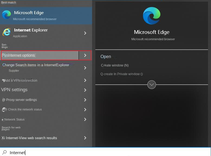This screenshot has width=211, height=156.
Task: Choose the Proxy server settings entry
Action: pos(21,100)
